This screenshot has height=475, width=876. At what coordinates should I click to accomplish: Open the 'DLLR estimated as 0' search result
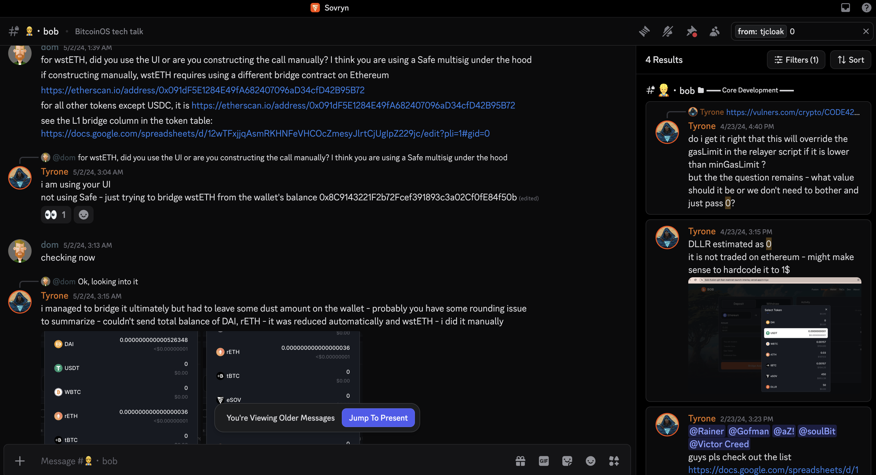(758, 310)
